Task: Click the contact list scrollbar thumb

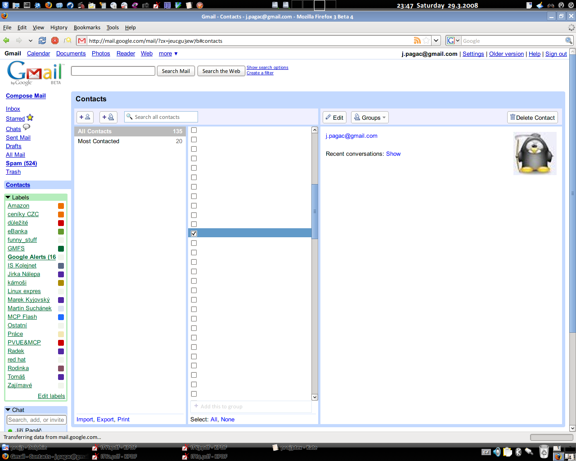Action: [x=315, y=211]
